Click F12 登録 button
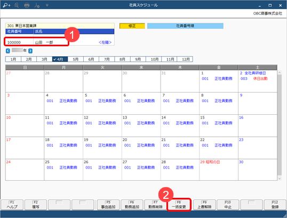287x218 pixels. 275,205
